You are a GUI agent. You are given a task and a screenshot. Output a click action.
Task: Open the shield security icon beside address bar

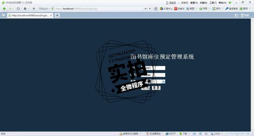(x=156, y=9)
